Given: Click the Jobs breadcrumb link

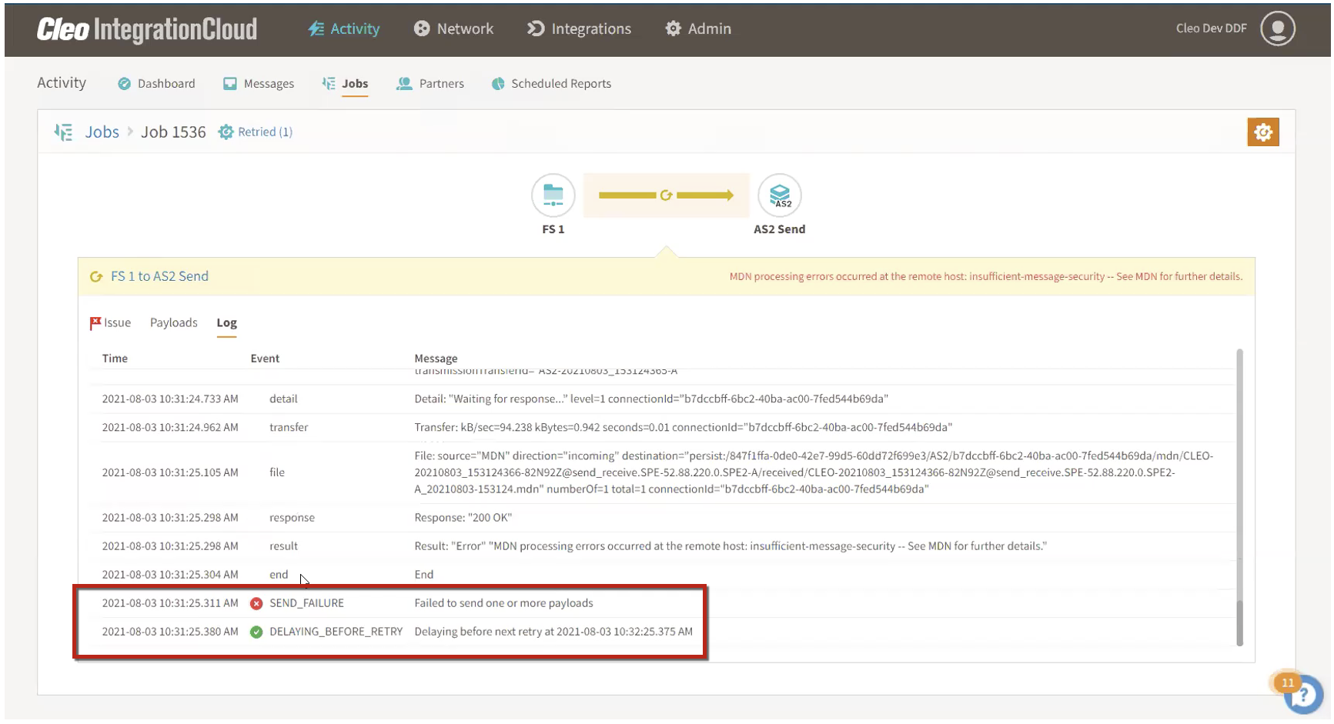Looking at the screenshot, I should pyautogui.click(x=102, y=132).
